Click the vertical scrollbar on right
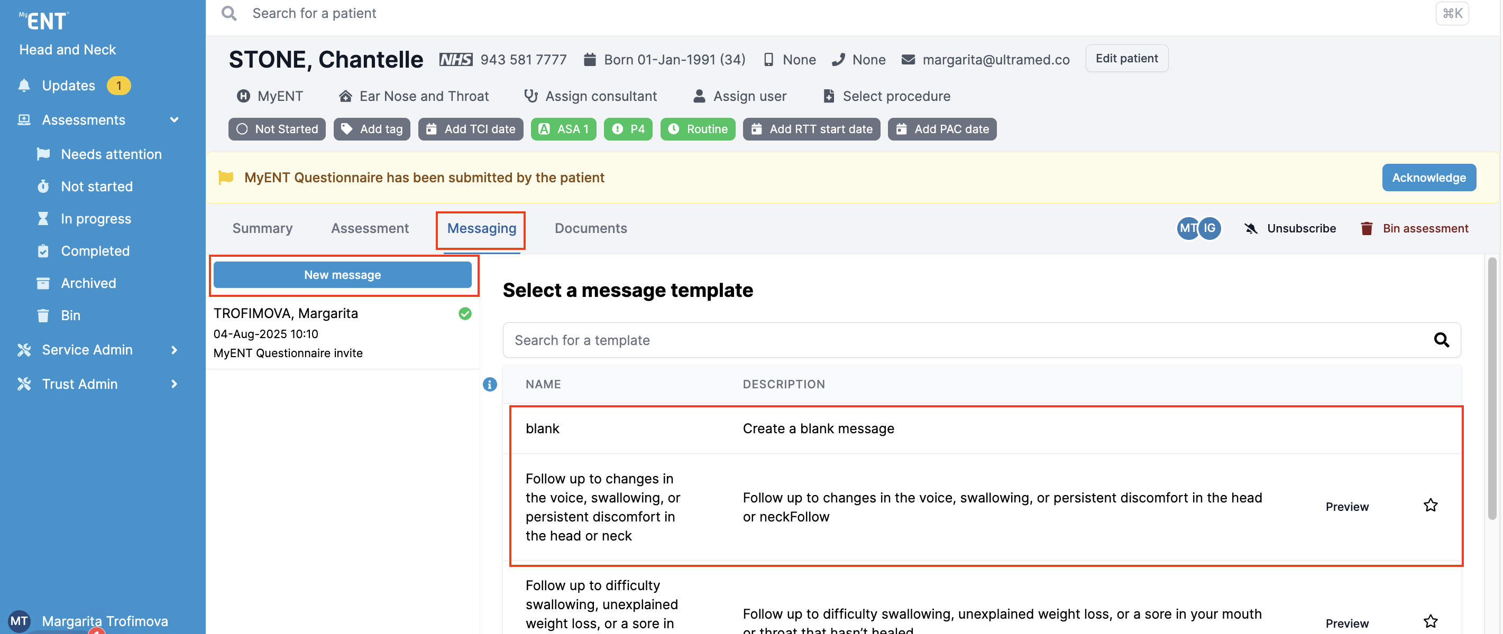1503x634 pixels. click(1491, 389)
